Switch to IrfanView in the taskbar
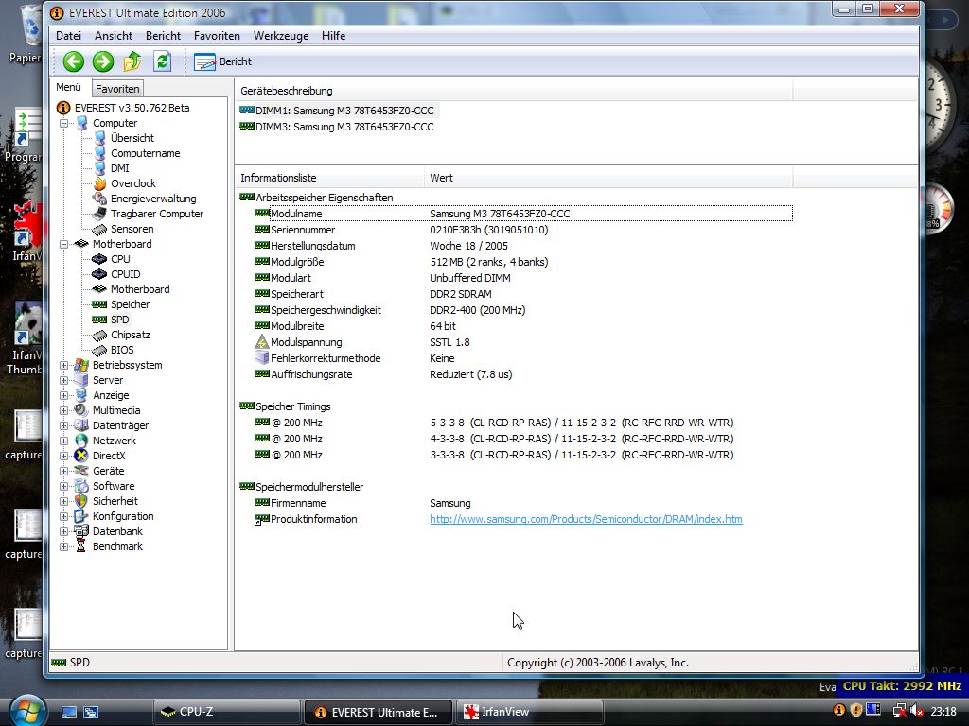This screenshot has width=969, height=726. (x=529, y=712)
